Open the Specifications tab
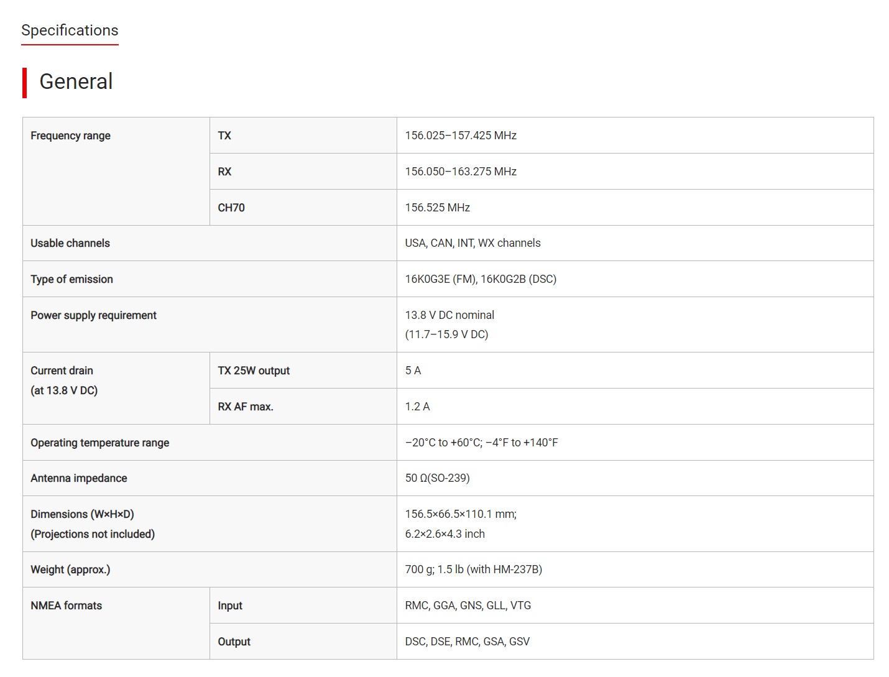This screenshot has width=889, height=677. point(70,30)
